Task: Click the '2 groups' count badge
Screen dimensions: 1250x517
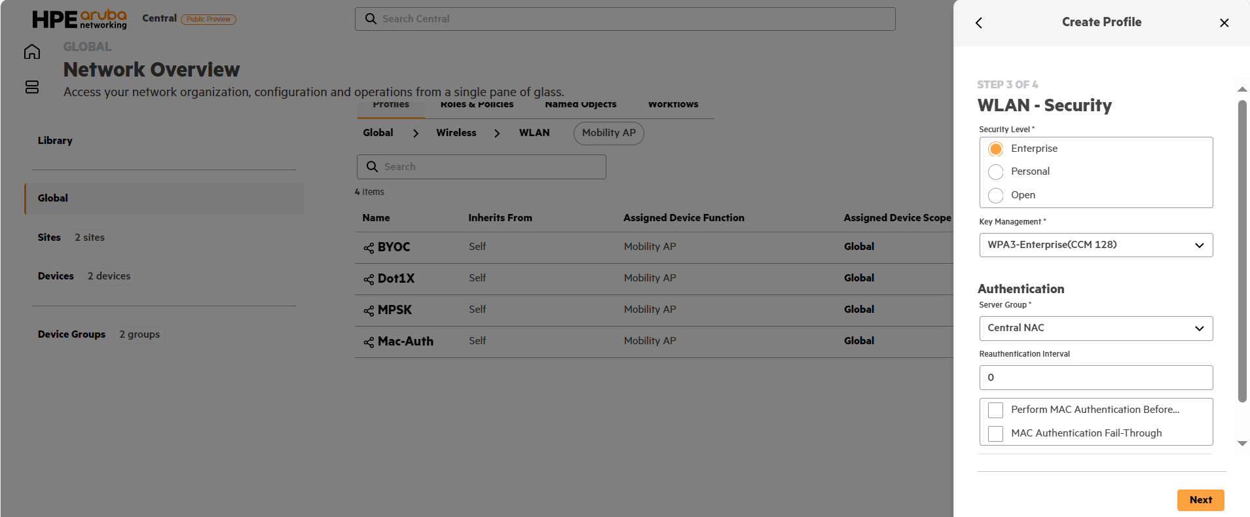Action: [139, 334]
